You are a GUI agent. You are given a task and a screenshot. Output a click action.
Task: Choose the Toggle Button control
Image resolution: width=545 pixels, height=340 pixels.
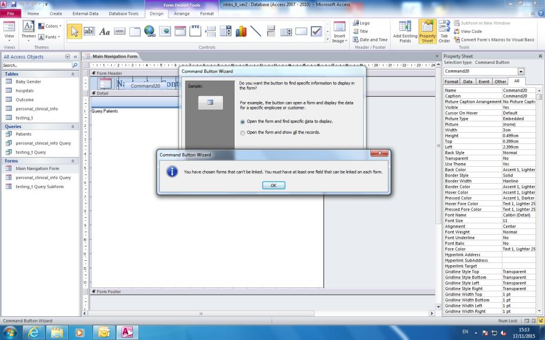271,31
